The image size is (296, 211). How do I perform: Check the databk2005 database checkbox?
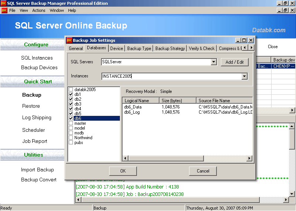(x=71, y=89)
